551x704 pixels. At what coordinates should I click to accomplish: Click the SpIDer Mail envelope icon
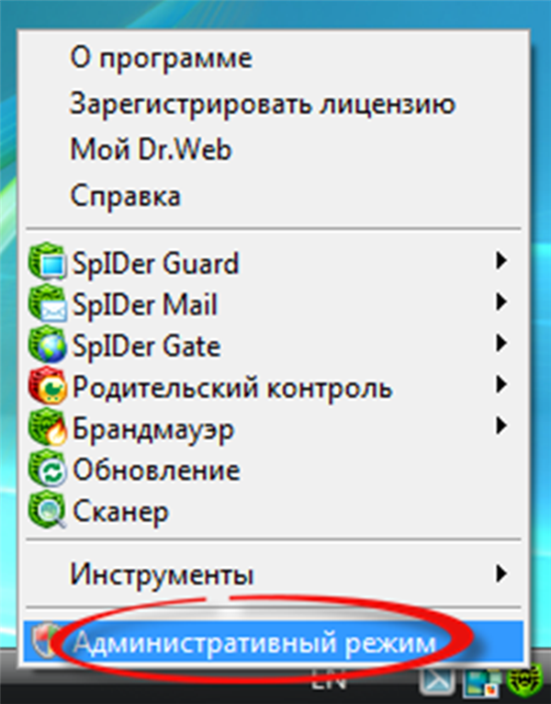47,303
